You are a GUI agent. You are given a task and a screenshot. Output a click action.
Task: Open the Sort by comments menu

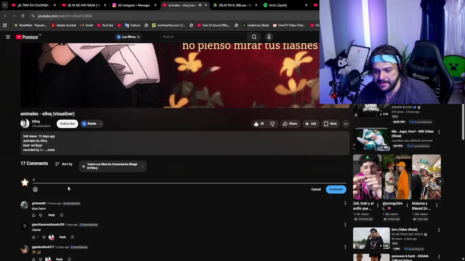point(64,164)
